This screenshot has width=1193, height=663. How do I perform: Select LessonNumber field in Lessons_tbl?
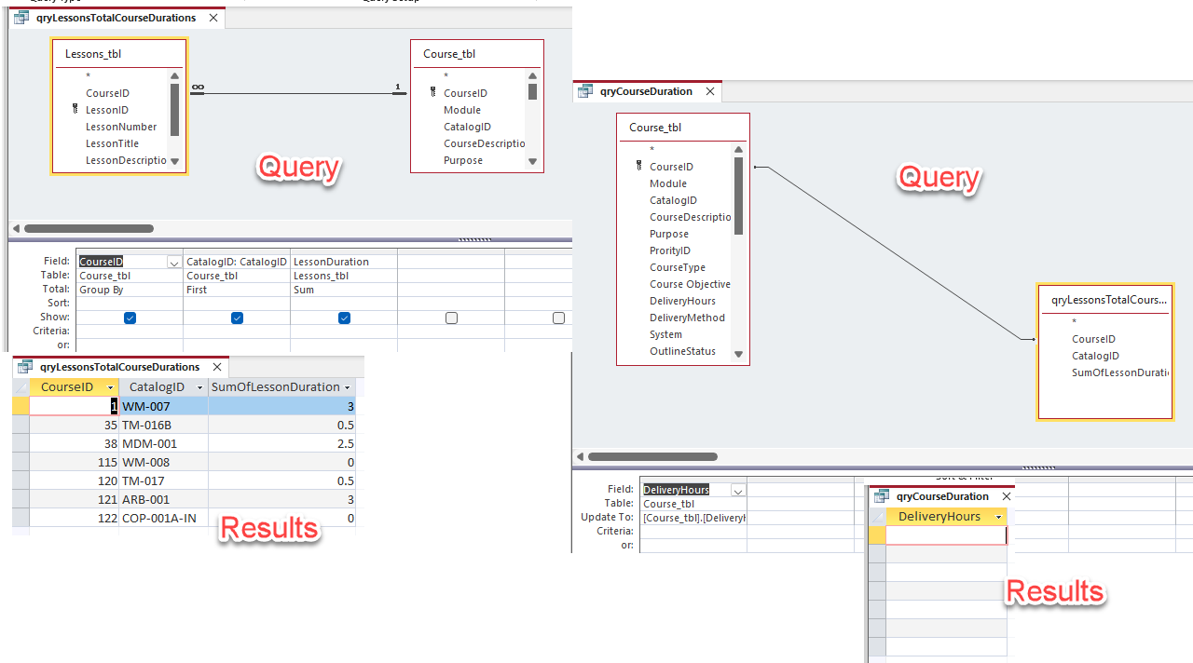point(121,127)
